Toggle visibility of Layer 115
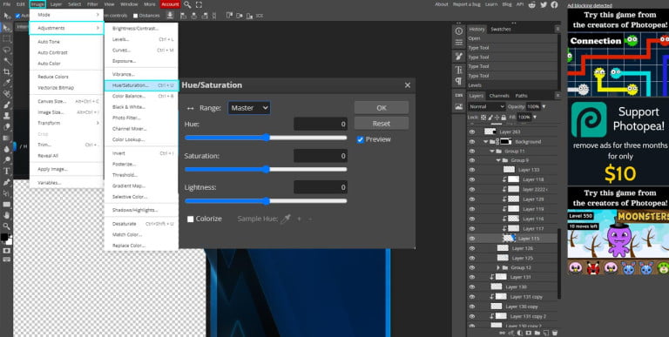 [x=472, y=239]
